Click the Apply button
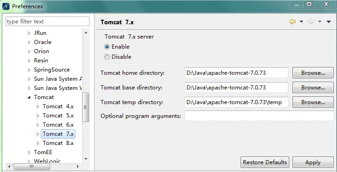The image size is (337, 172). coord(313,162)
